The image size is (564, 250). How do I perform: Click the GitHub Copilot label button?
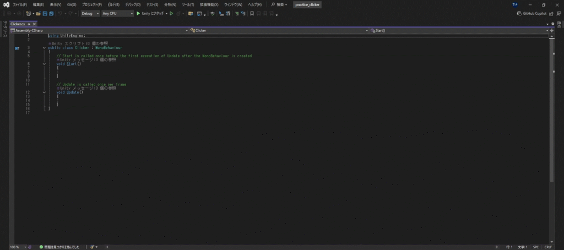click(x=534, y=13)
